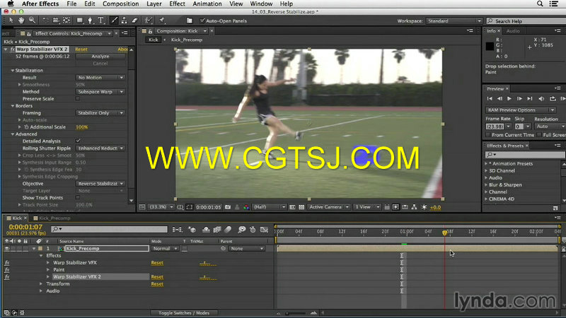The height and width of the screenshot is (318, 566).
Task: Switch to Kick_Precomp timeline tab
Action: pos(54,218)
